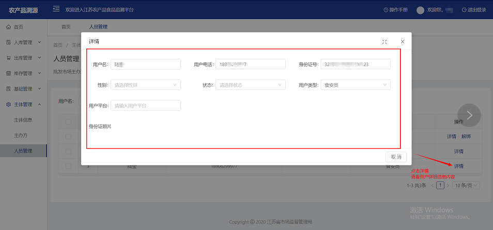This screenshot has height=230, width=493.
Task: Click the user avatar icon
Action: pos(420,10)
